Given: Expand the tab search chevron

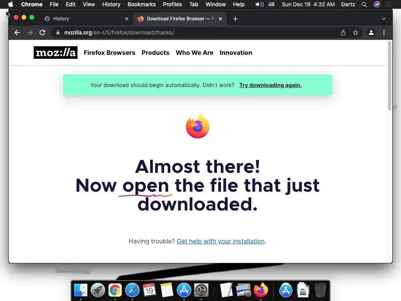Looking at the screenshot, I should point(384,19).
